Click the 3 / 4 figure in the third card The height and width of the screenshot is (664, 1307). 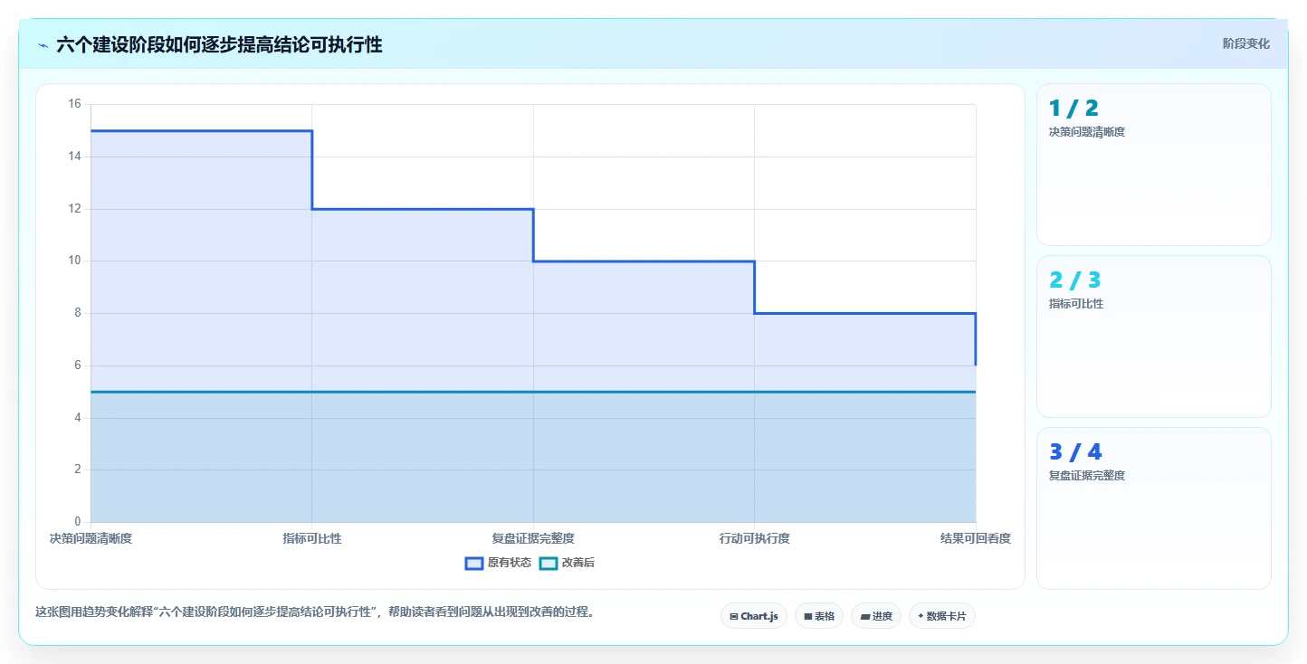pyautogui.click(x=1075, y=452)
